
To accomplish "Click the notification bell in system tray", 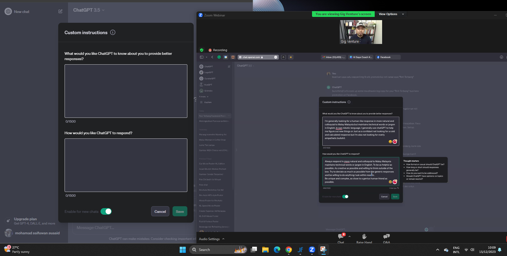I will tap(500, 250).
